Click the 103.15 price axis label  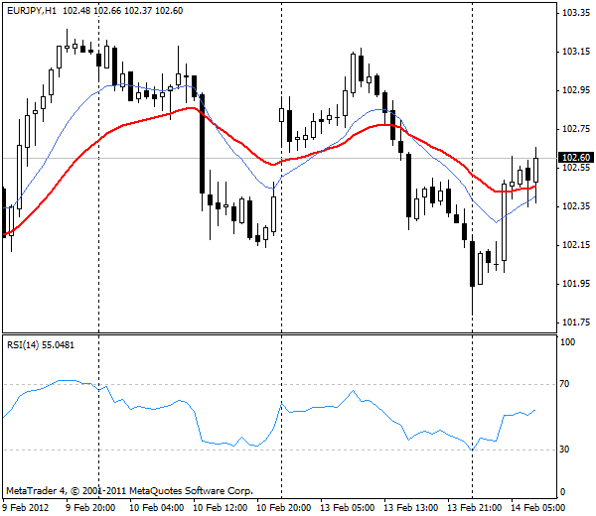coord(576,52)
